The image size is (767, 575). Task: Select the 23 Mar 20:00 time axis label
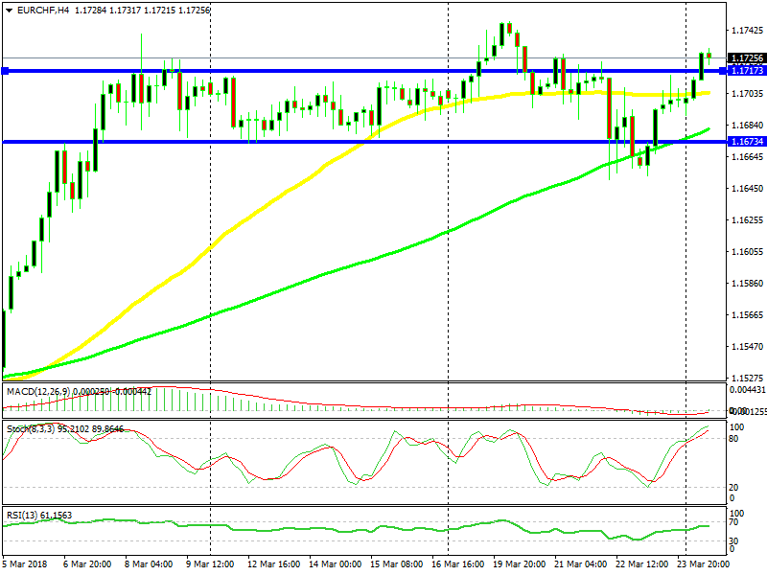[703, 564]
